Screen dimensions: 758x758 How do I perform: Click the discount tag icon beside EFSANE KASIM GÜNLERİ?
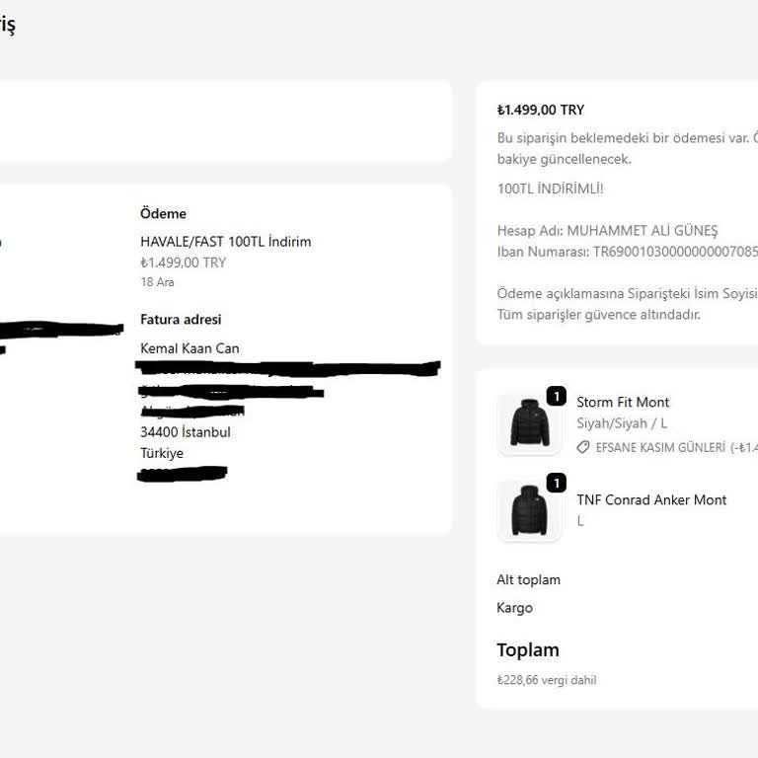(583, 447)
